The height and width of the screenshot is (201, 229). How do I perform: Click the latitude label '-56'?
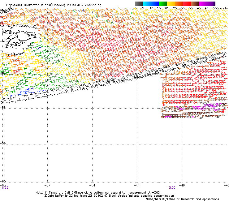click(x=2, y=107)
